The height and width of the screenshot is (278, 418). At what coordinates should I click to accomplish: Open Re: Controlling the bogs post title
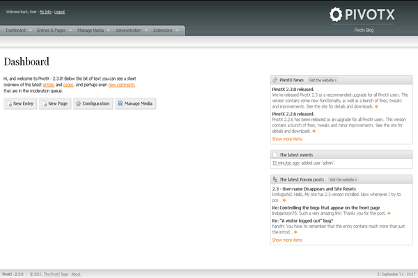(326, 208)
